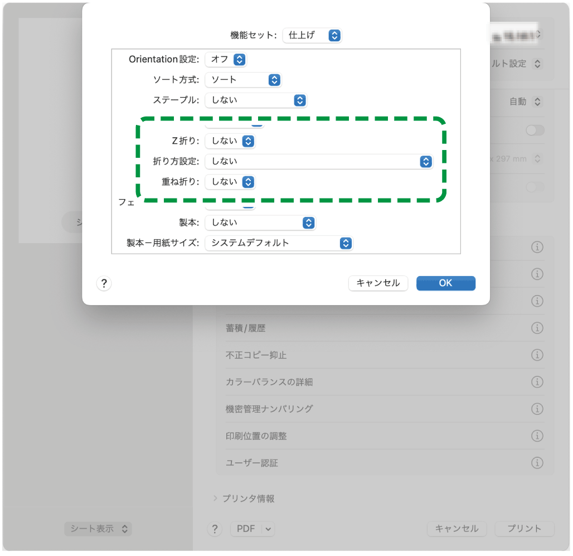This screenshot has width=573, height=556.
Task: Turn on the toggle under 297 mm size
Action: tap(535, 187)
